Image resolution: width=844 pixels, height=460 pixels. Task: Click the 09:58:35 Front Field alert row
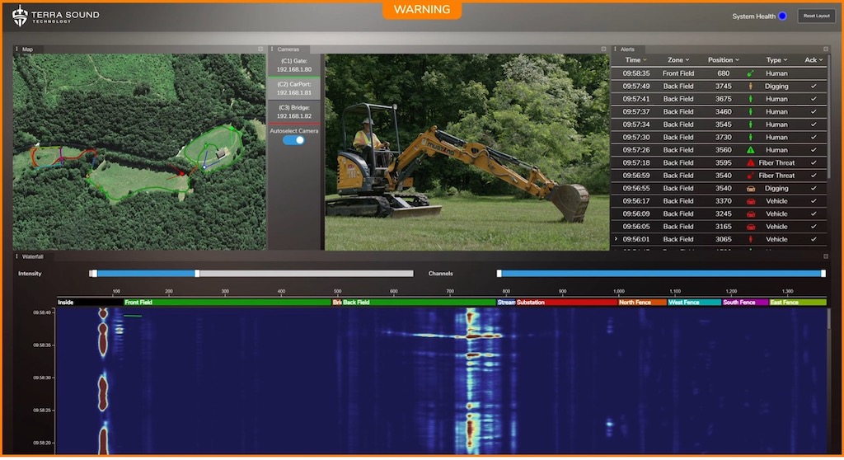click(x=719, y=73)
